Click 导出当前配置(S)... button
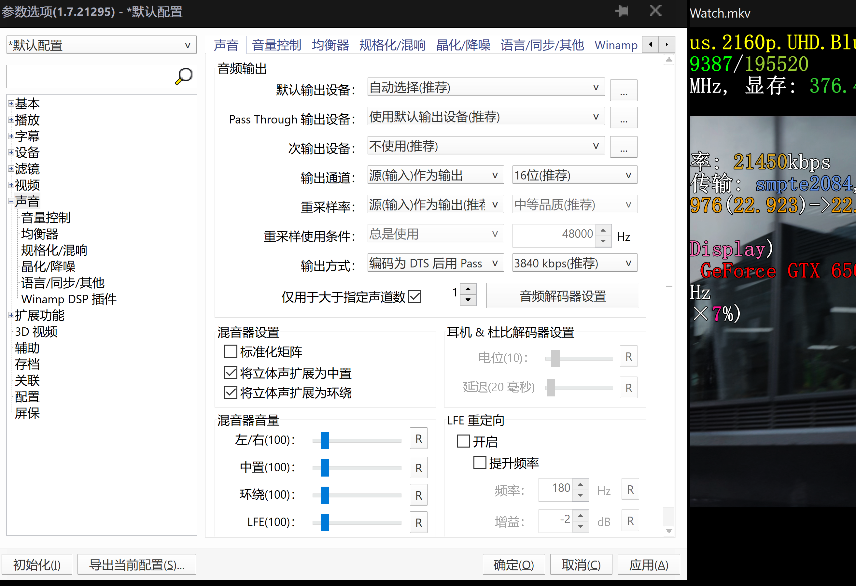 point(137,564)
